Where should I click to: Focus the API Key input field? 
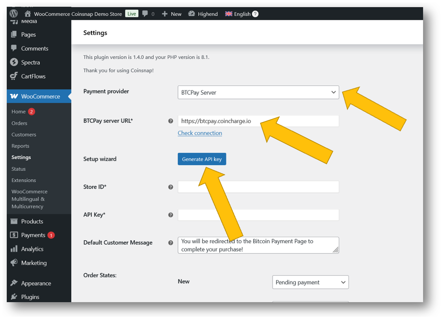click(258, 215)
